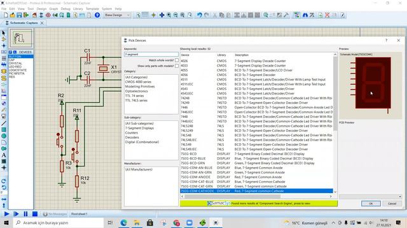Enable Match whole words checkbox
407x228 pixels.
177,60
